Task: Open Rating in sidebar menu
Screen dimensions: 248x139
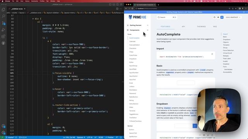Action: click(x=131, y=100)
